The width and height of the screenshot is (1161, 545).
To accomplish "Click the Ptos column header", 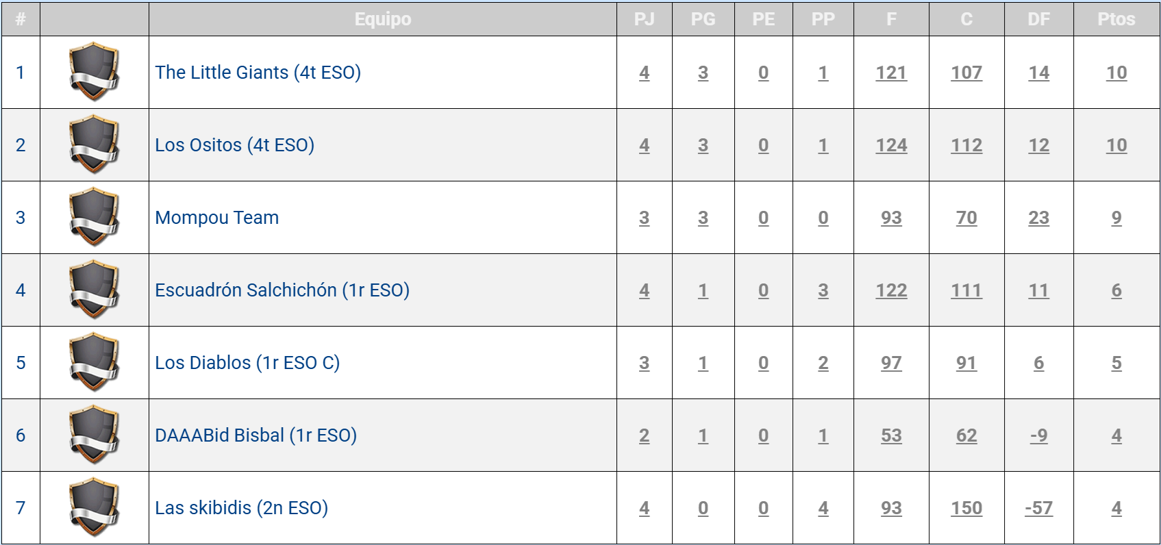I will pyautogui.click(x=1116, y=19).
